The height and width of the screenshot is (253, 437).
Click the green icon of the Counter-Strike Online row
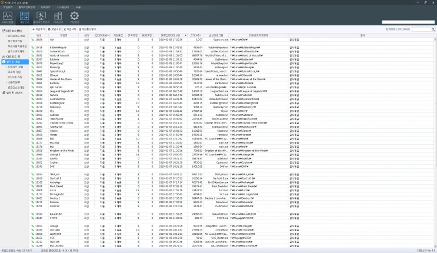tap(32, 123)
